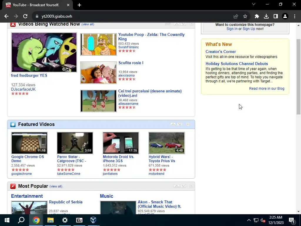
Task: Open Chrome downloads icon
Action: 266,16
